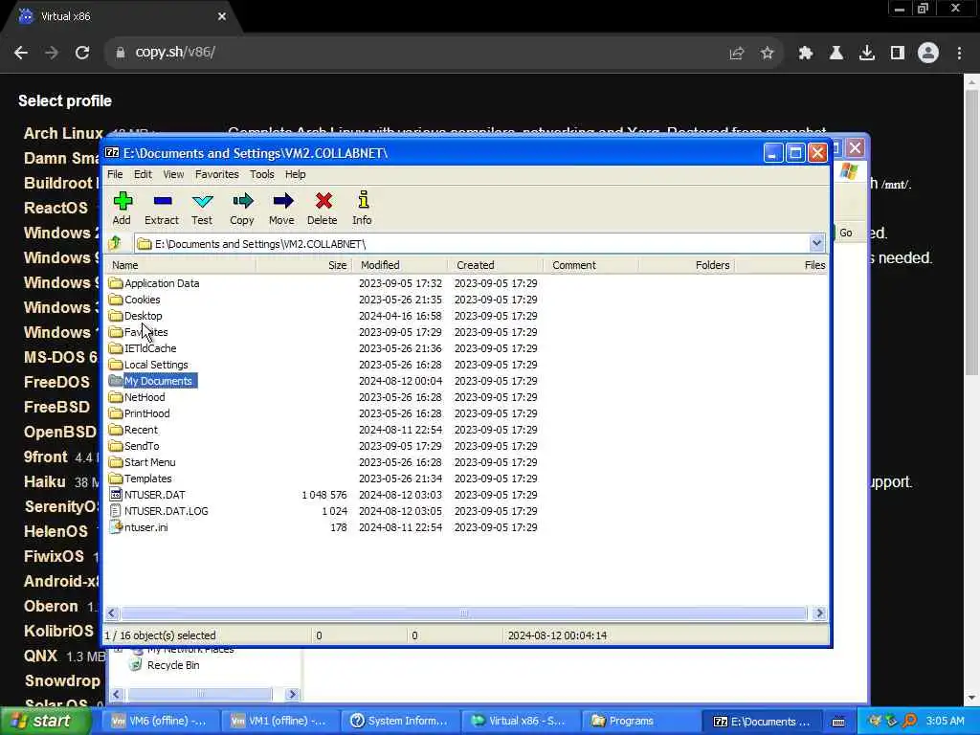Image resolution: width=980 pixels, height=735 pixels.
Task: Click the 7-Zip horizontal scrollbar track
Action: (x=464, y=613)
